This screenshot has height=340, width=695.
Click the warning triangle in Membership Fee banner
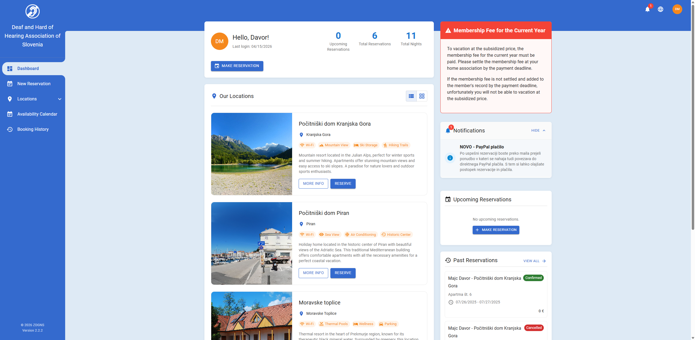(448, 30)
